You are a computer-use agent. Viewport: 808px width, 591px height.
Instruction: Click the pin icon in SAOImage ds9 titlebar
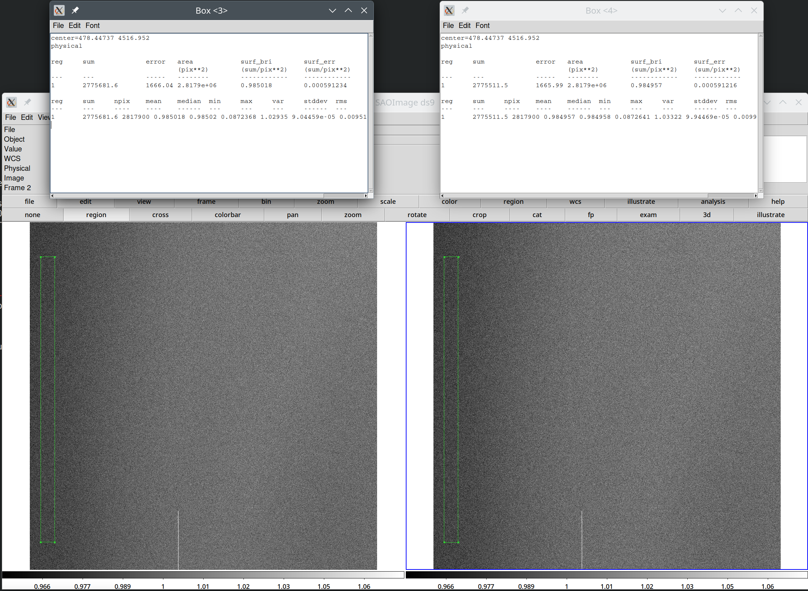coord(27,102)
